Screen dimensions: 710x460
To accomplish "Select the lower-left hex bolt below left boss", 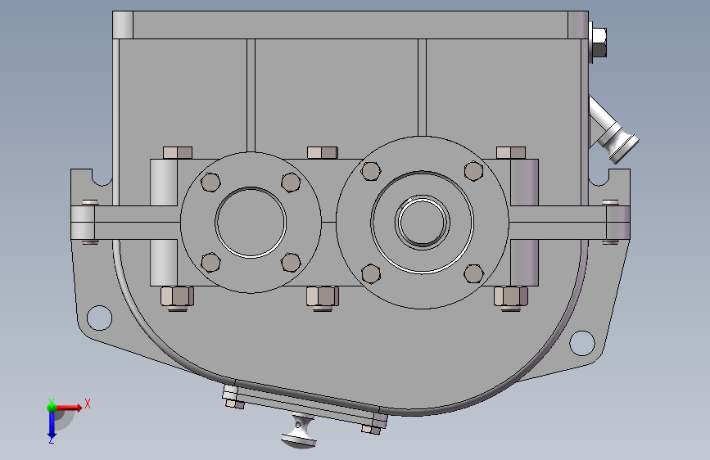I will 177,299.
